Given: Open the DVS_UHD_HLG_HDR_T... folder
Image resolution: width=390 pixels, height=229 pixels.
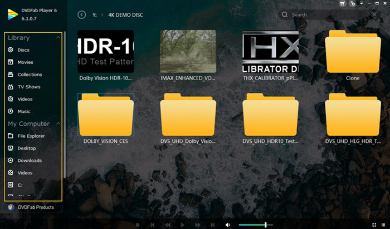Looking at the screenshot, I should click(353, 114).
